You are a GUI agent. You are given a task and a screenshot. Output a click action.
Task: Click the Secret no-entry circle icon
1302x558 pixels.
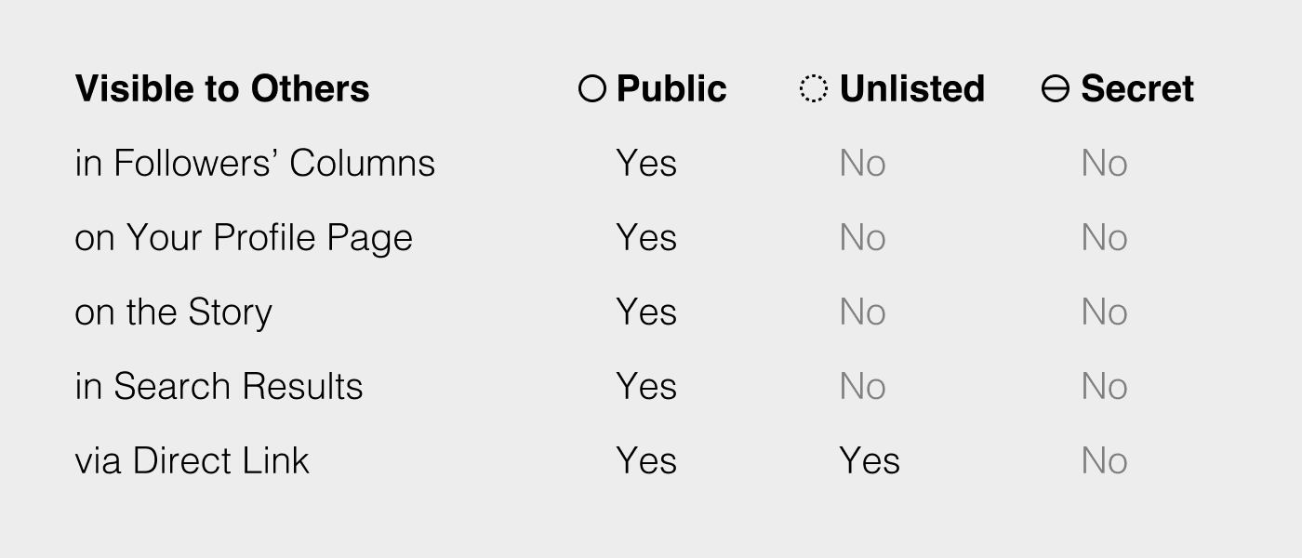1056,89
